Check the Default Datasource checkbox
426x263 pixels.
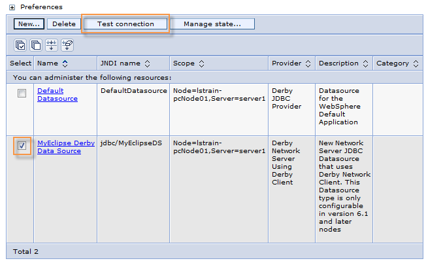tap(22, 94)
